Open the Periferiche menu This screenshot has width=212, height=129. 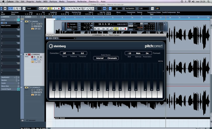[82, 1]
